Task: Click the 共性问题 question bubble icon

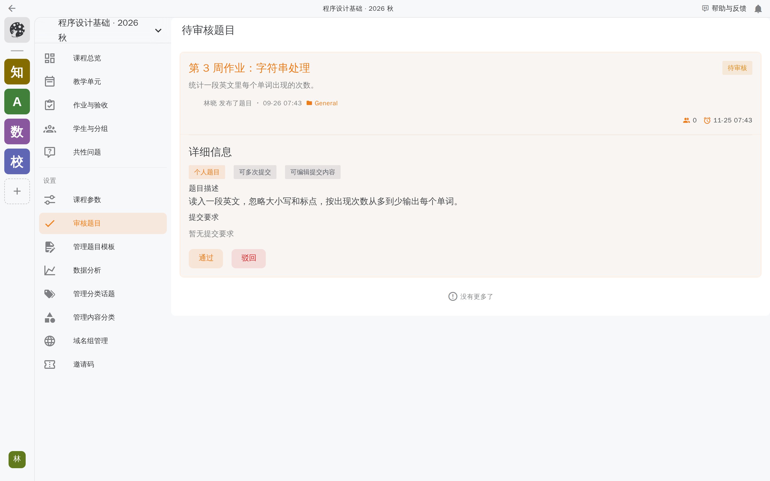Action: pyautogui.click(x=50, y=152)
